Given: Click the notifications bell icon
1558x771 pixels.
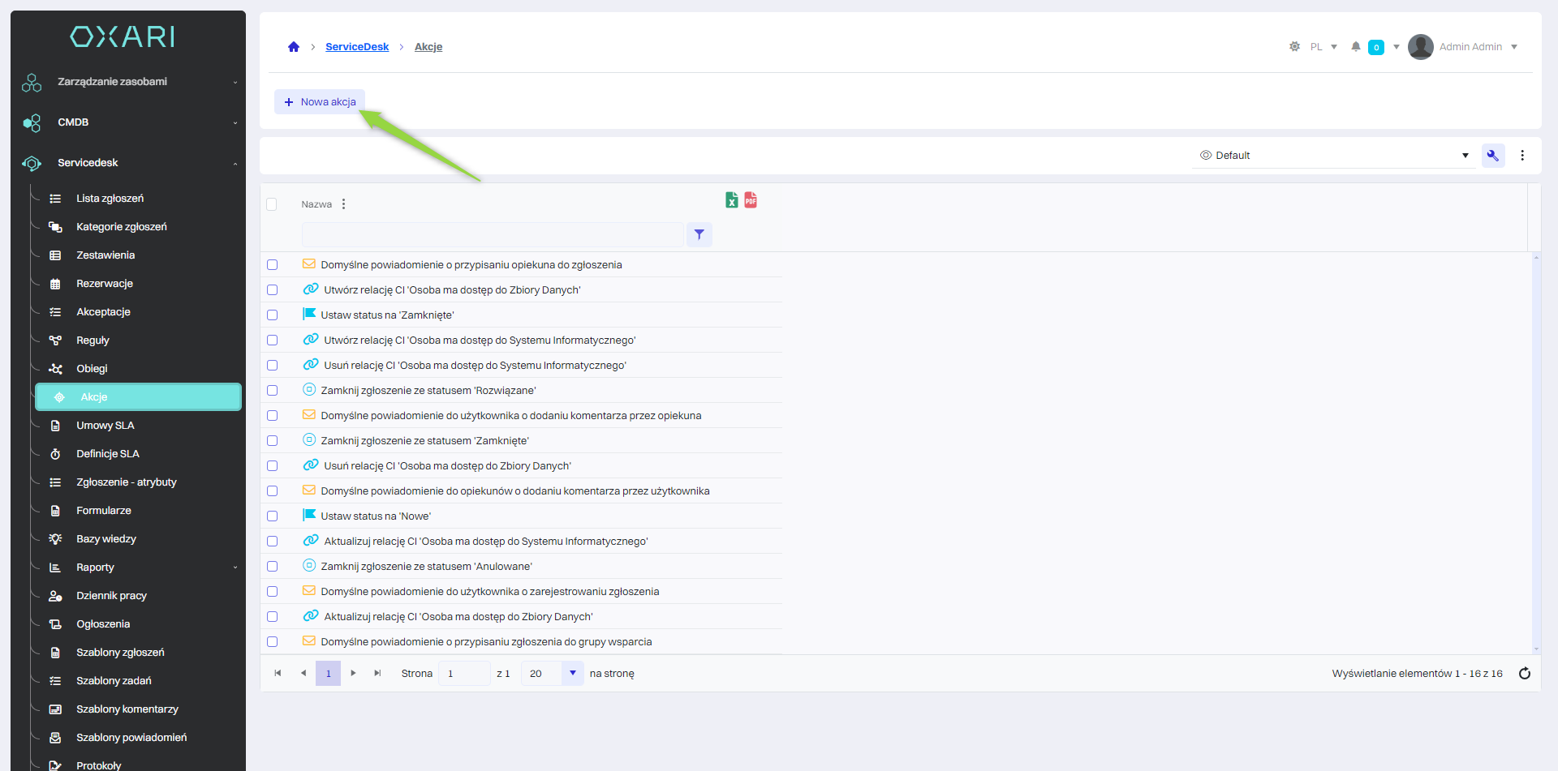Looking at the screenshot, I should tap(1355, 47).
